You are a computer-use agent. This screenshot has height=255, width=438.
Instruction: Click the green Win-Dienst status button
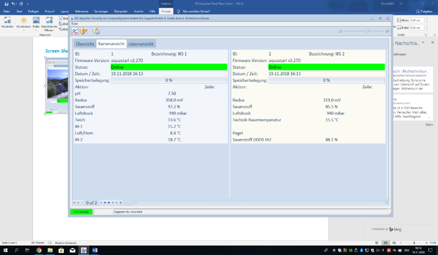(81, 212)
